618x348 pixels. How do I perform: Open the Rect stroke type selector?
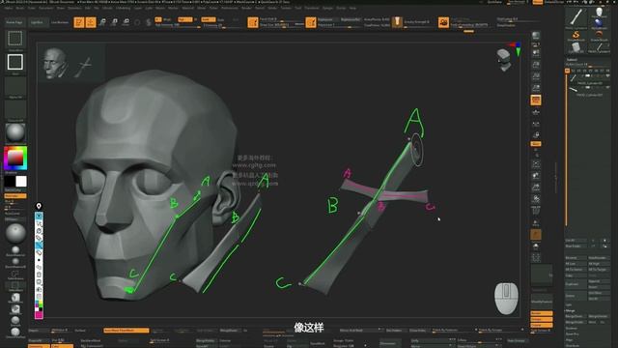coord(15,62)
